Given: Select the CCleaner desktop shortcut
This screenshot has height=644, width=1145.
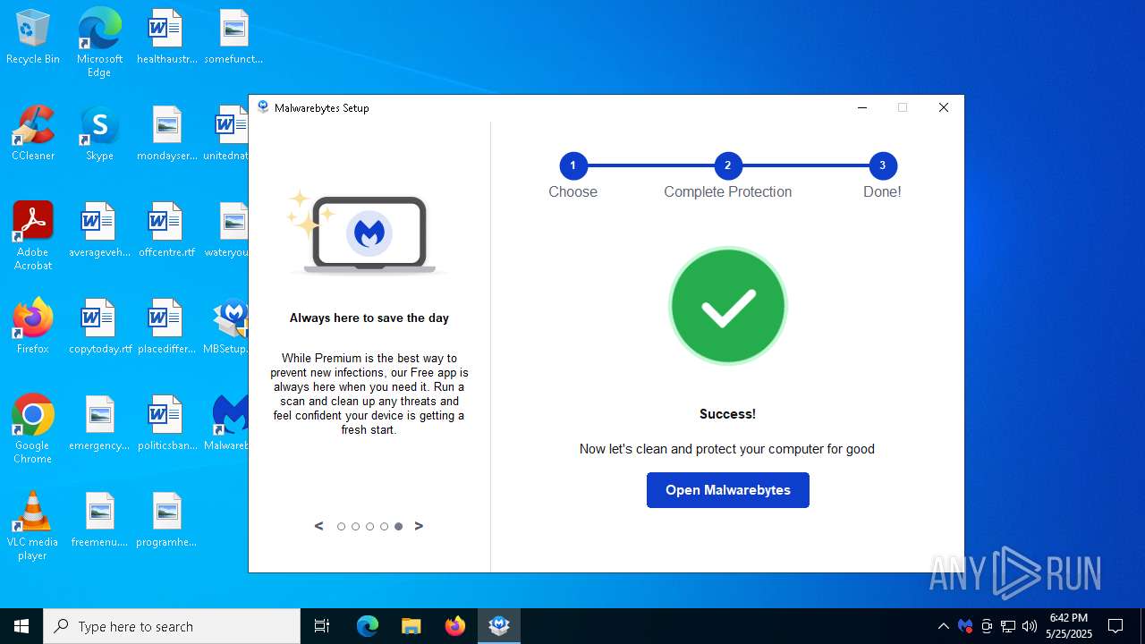Looking at the screenshot, I should 33,134.
